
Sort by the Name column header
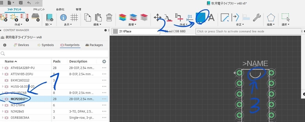pyautogui.click(x=11, y=62)
